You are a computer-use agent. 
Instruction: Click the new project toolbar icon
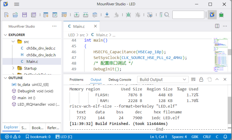[x=46, y=15]
